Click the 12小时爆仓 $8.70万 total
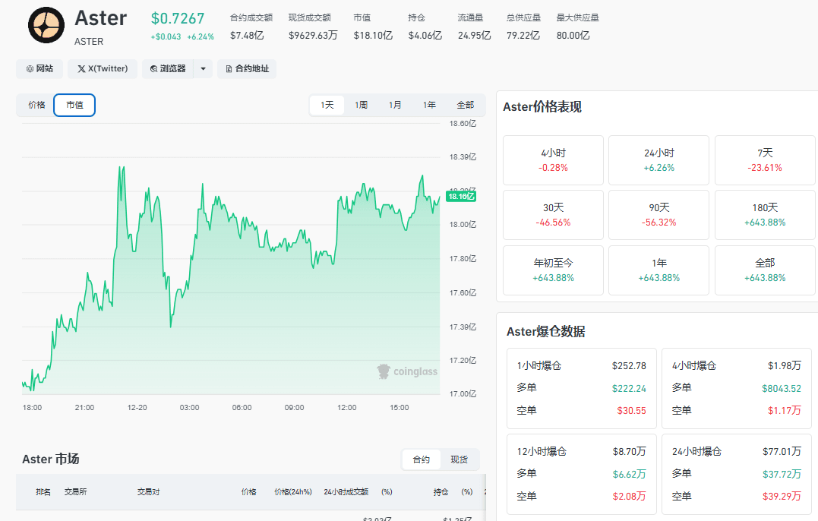This screenshot has height=521, width=818. [x=629, y=451]
